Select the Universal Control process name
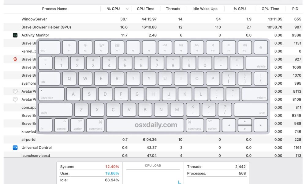 pyautogui.click(x=37, y=148)
